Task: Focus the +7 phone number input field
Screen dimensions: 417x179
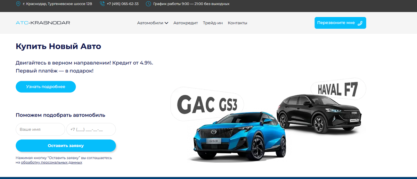Action: (91, 129)
